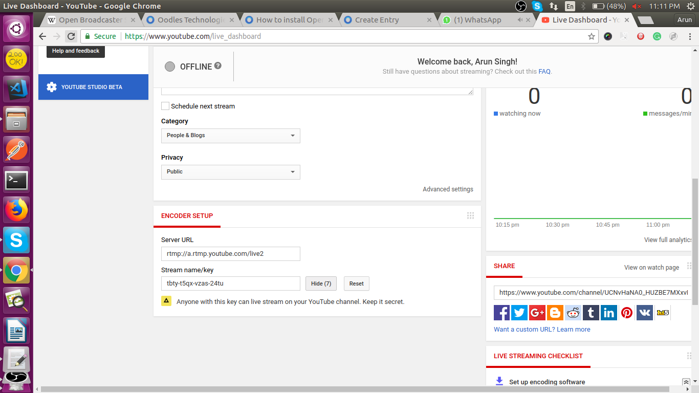This screenshot has width=699, height=393.
Task: Click the ENCODER SETUP heading
Action: pos(187,216)
